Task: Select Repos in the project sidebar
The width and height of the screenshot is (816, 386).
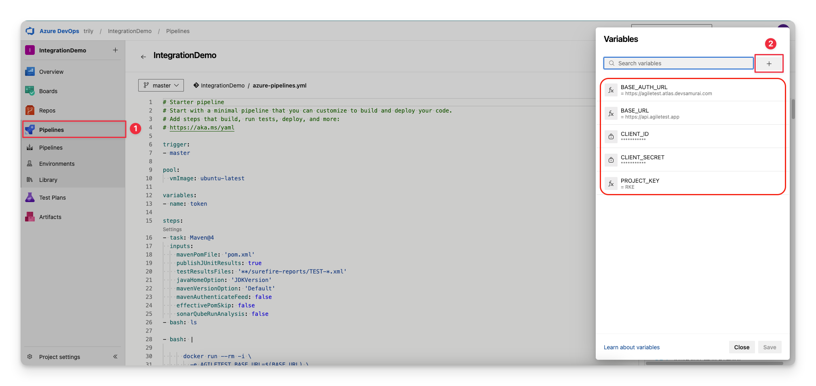Action: coord(46,110)
